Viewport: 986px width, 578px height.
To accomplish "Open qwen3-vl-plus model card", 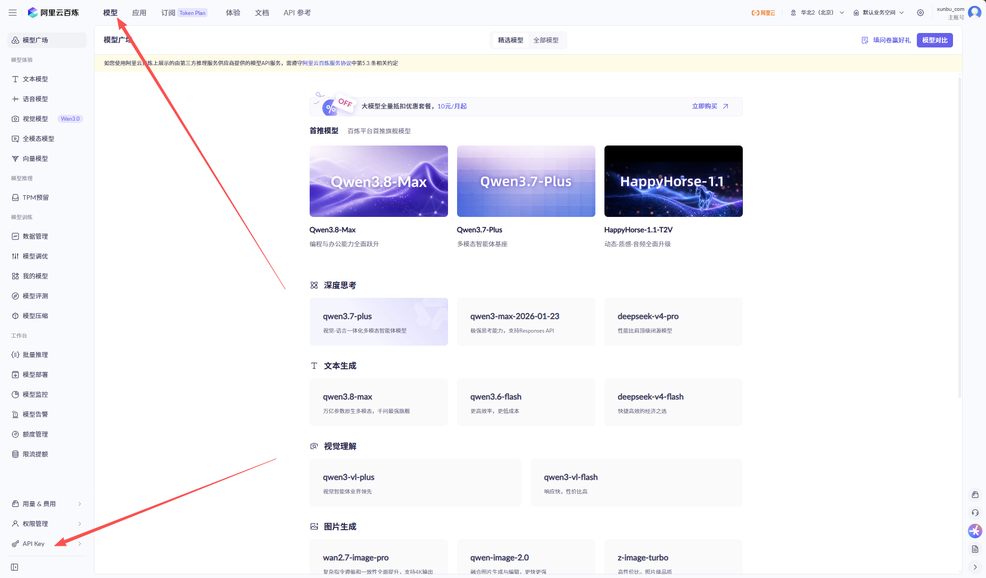I will pyautogui.click(x=415, y=483).
